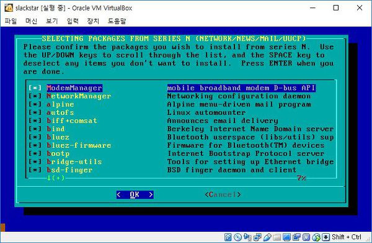The image size is (372, 243).
Task: Click the recording/video capture indicator
Action: (x=296, y=237)
